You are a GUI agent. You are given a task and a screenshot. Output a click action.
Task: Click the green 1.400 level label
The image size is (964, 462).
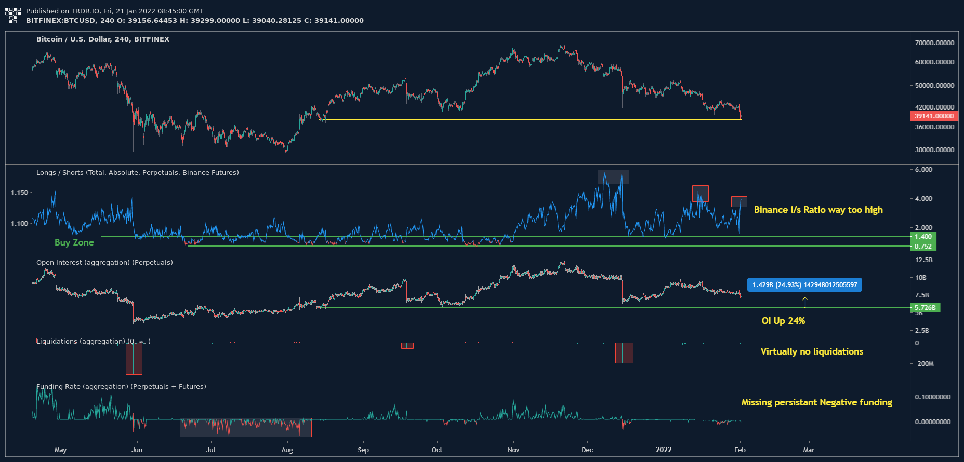[x=923, y=237]
